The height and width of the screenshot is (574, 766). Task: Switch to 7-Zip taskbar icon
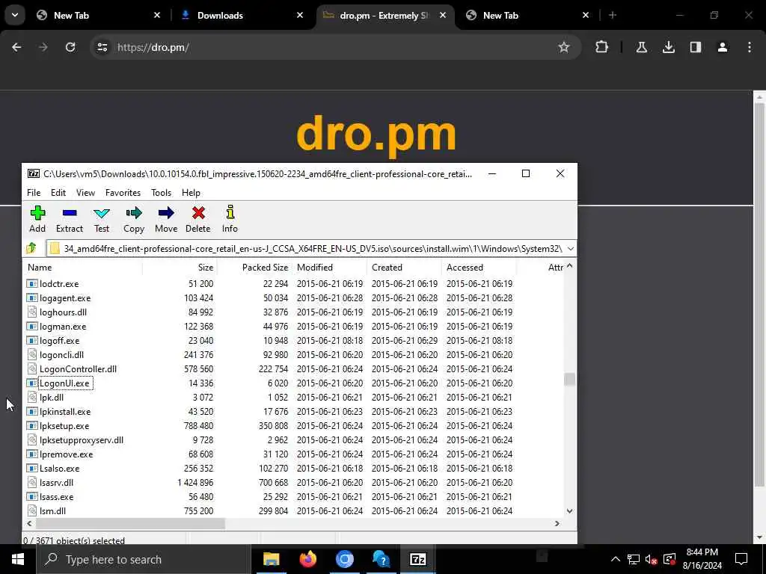(417, 559)
